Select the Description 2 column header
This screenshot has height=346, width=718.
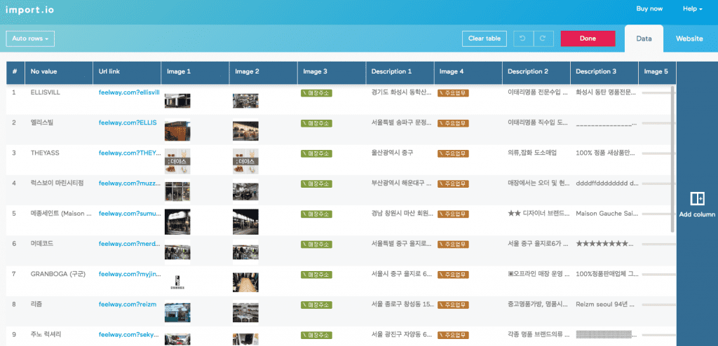pos(536,72)
